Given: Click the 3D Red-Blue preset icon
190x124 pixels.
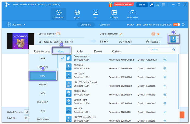Looking at the screenshot, I should coord(69,93).
